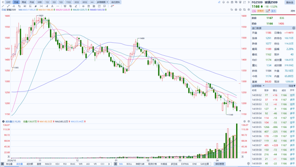This screenshot has height=167, width=296.
Task: Expand the 全部明细 dropdown
Action: pos(258,86)
